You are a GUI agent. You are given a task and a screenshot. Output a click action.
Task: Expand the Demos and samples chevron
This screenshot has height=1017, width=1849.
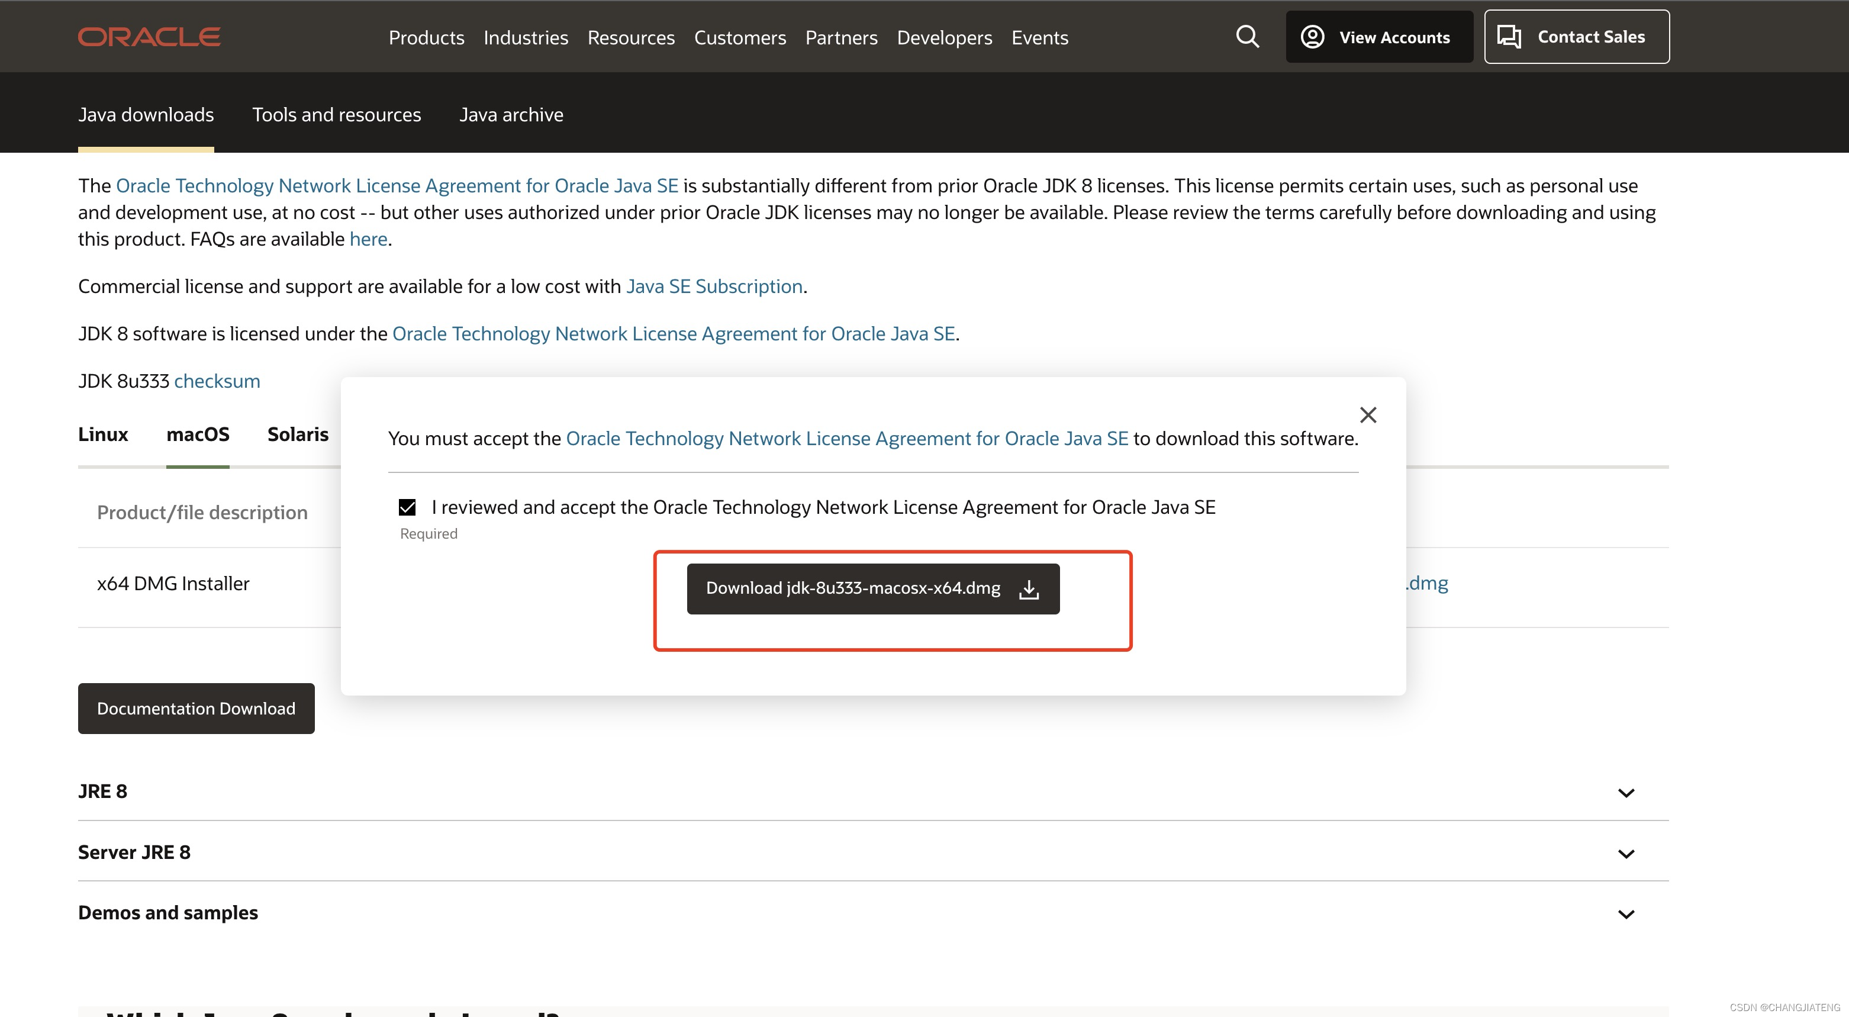(x=1626, y=913)
